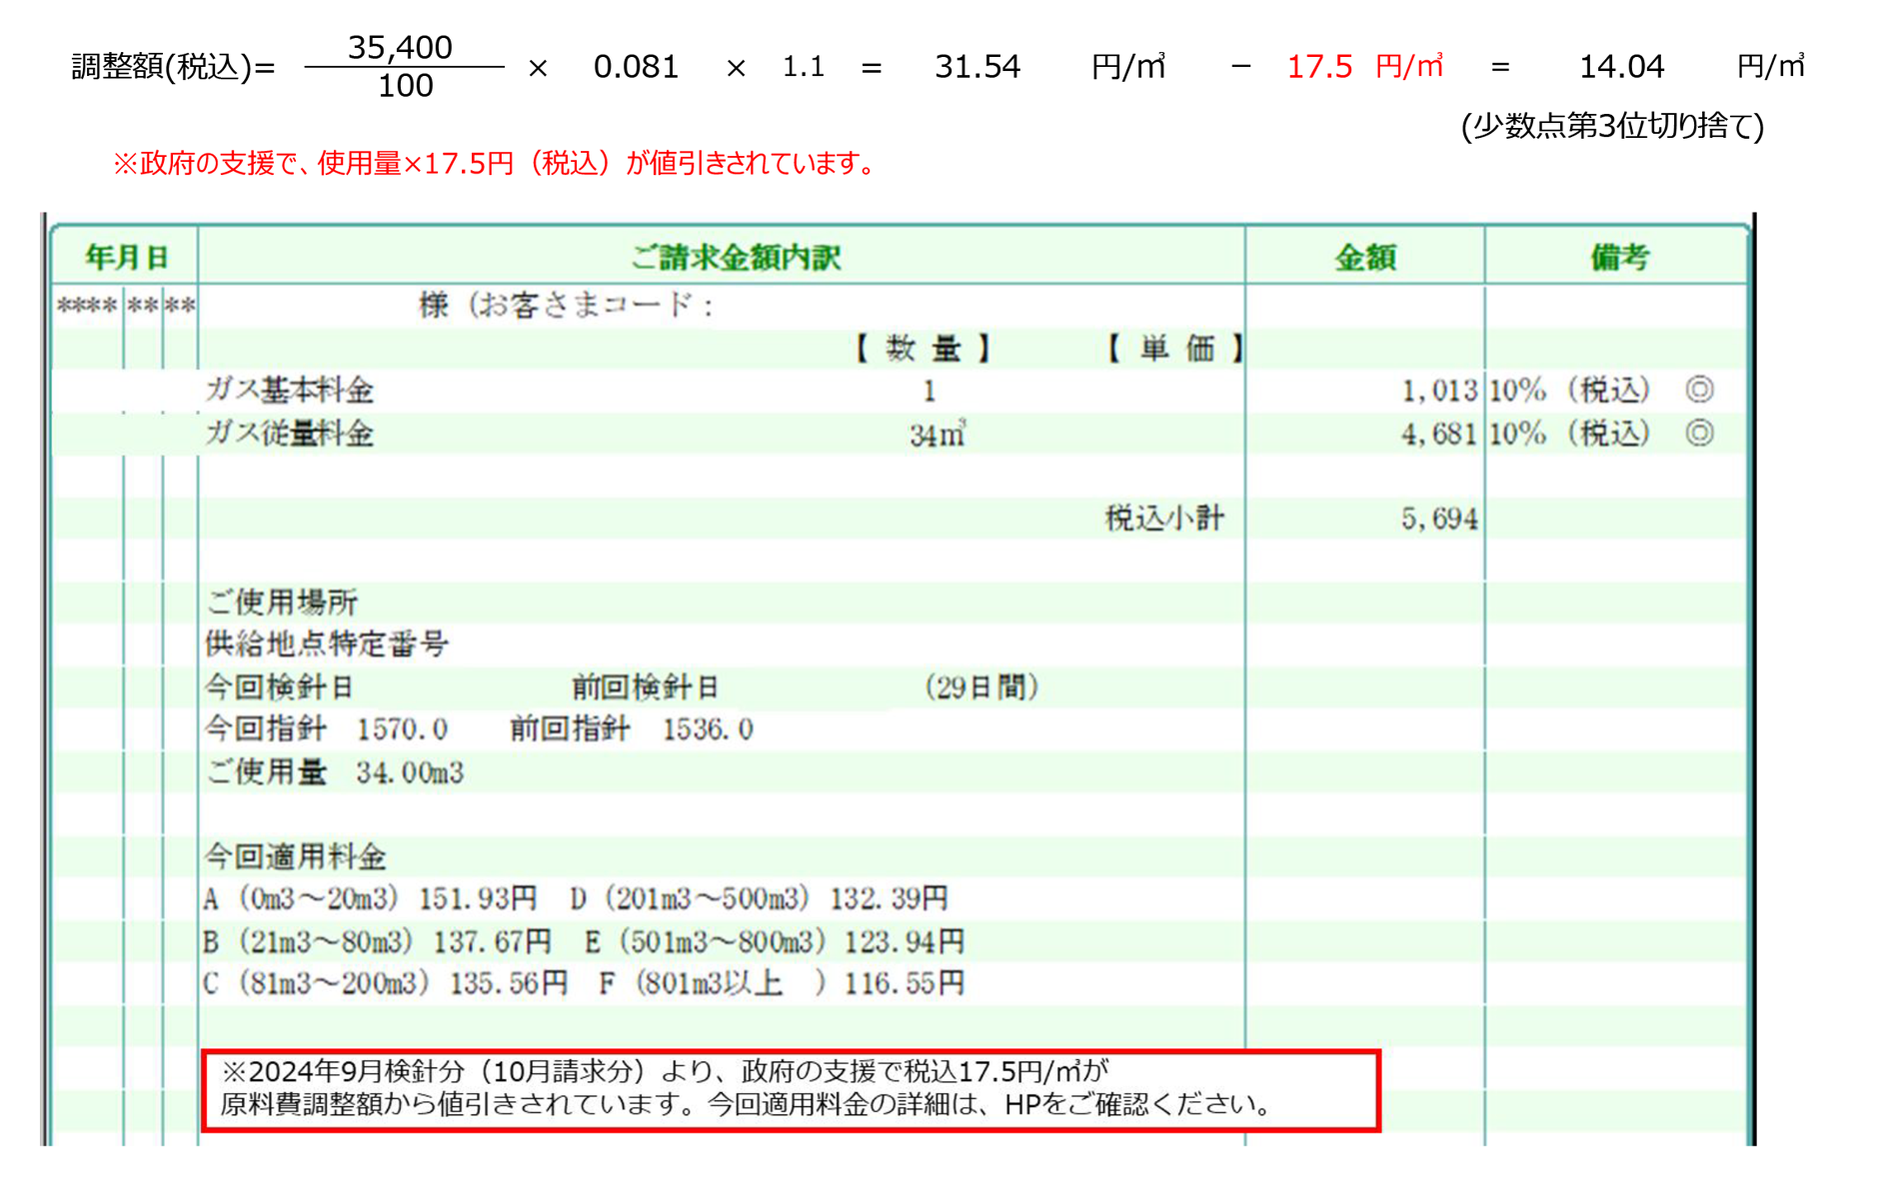
Task: Click the 14.04 result in the formula
Action: click(x=1621, y=67)
